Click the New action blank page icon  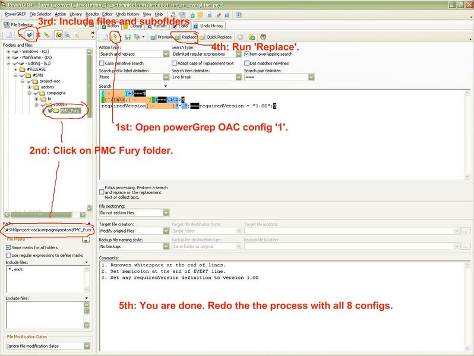coord(104,37)
